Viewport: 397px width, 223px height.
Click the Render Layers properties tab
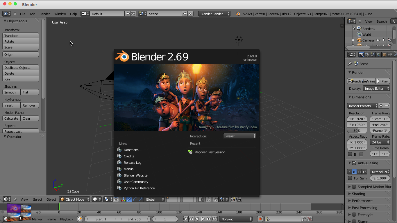[367, 54]
